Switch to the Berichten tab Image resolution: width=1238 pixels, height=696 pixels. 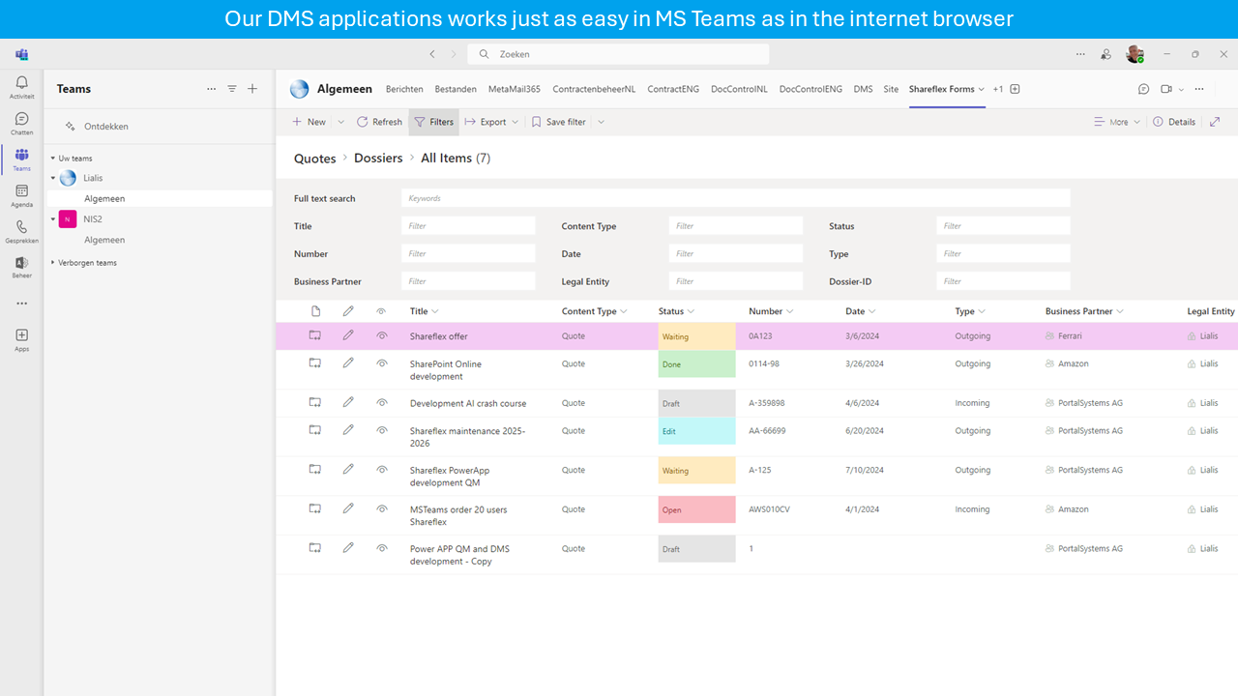[x=404, y=89]
